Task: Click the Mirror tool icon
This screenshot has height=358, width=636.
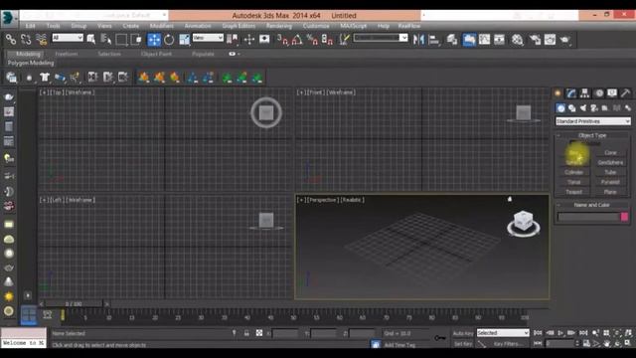Action: tap(418, 40)
